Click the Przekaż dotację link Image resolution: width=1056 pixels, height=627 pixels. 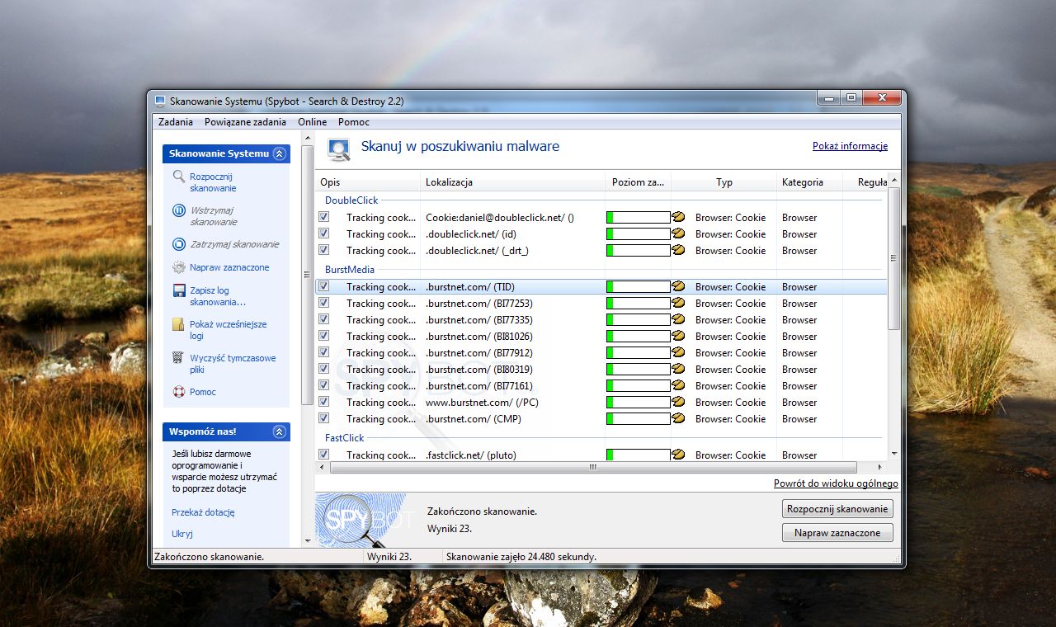click(203, 512)
